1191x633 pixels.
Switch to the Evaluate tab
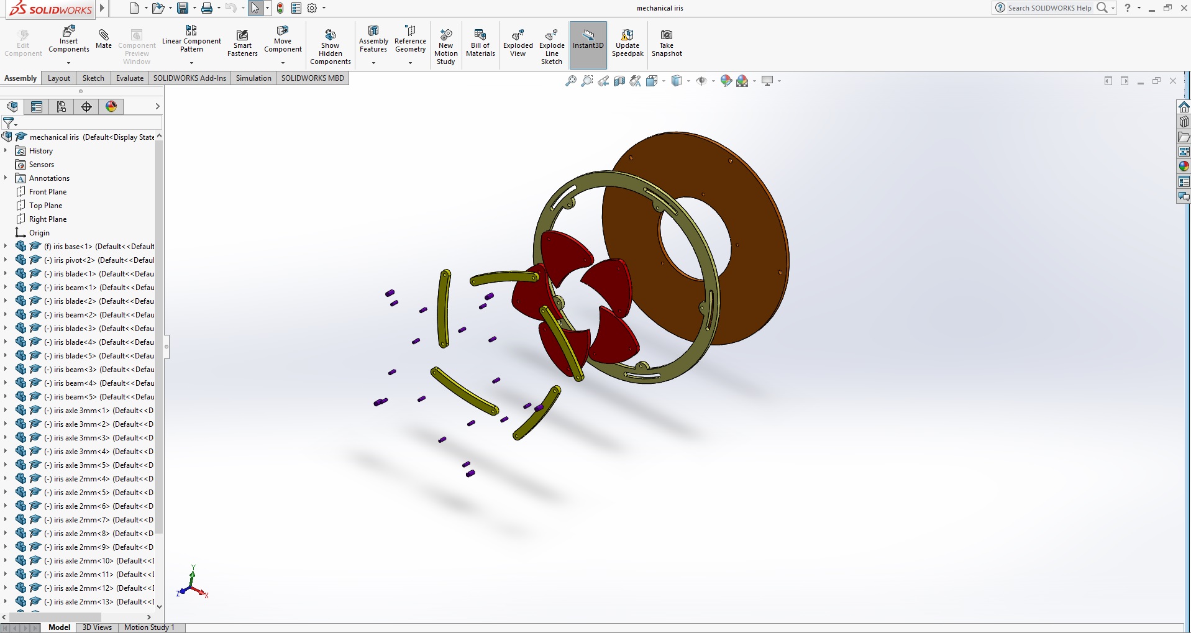(x=129, y=78)
